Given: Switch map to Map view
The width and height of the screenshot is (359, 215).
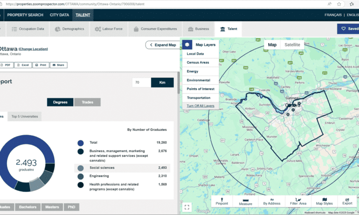Looking at the screenshot, I should [x=272, y=45].
